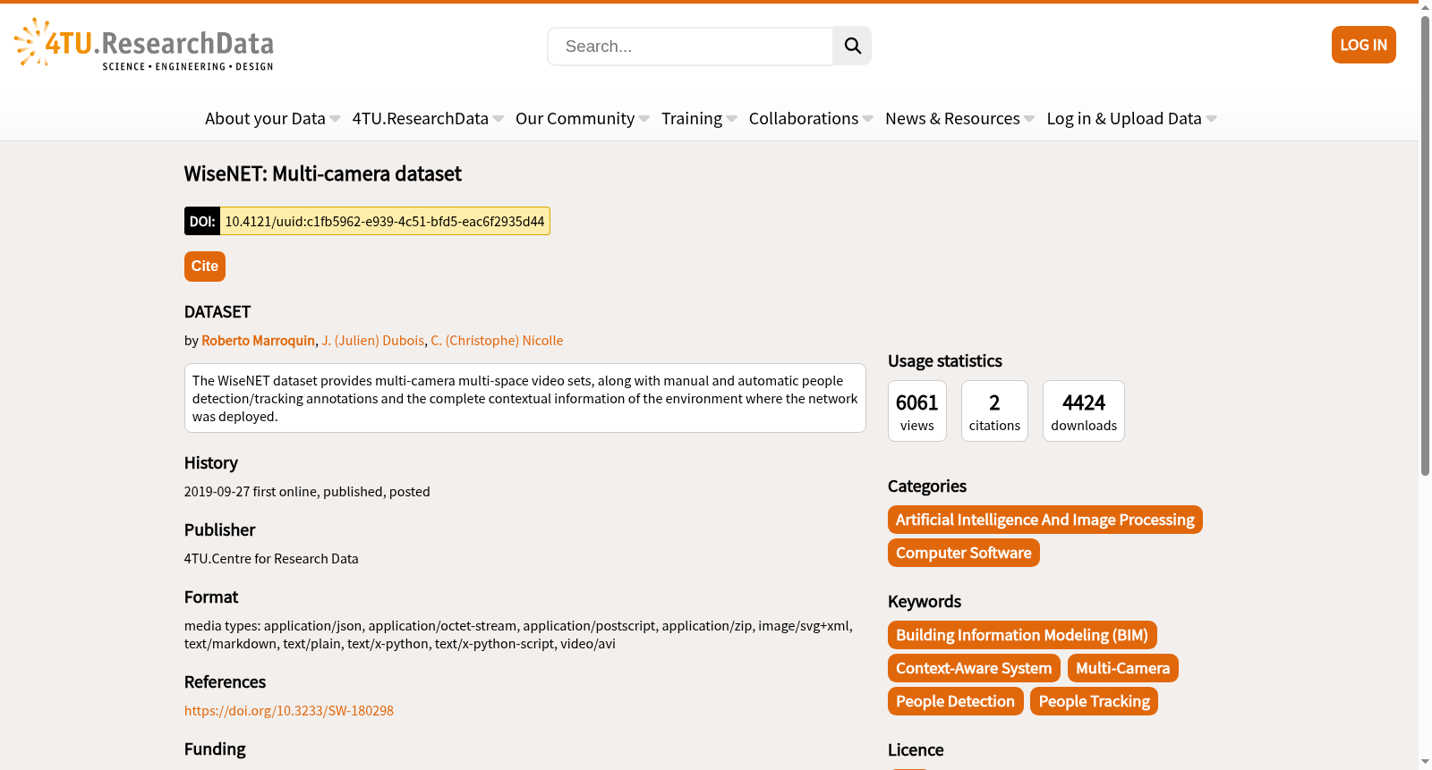Expand the News & Resources dropdown arrow
This screenshot has height=770, width=1432.
1029,119
